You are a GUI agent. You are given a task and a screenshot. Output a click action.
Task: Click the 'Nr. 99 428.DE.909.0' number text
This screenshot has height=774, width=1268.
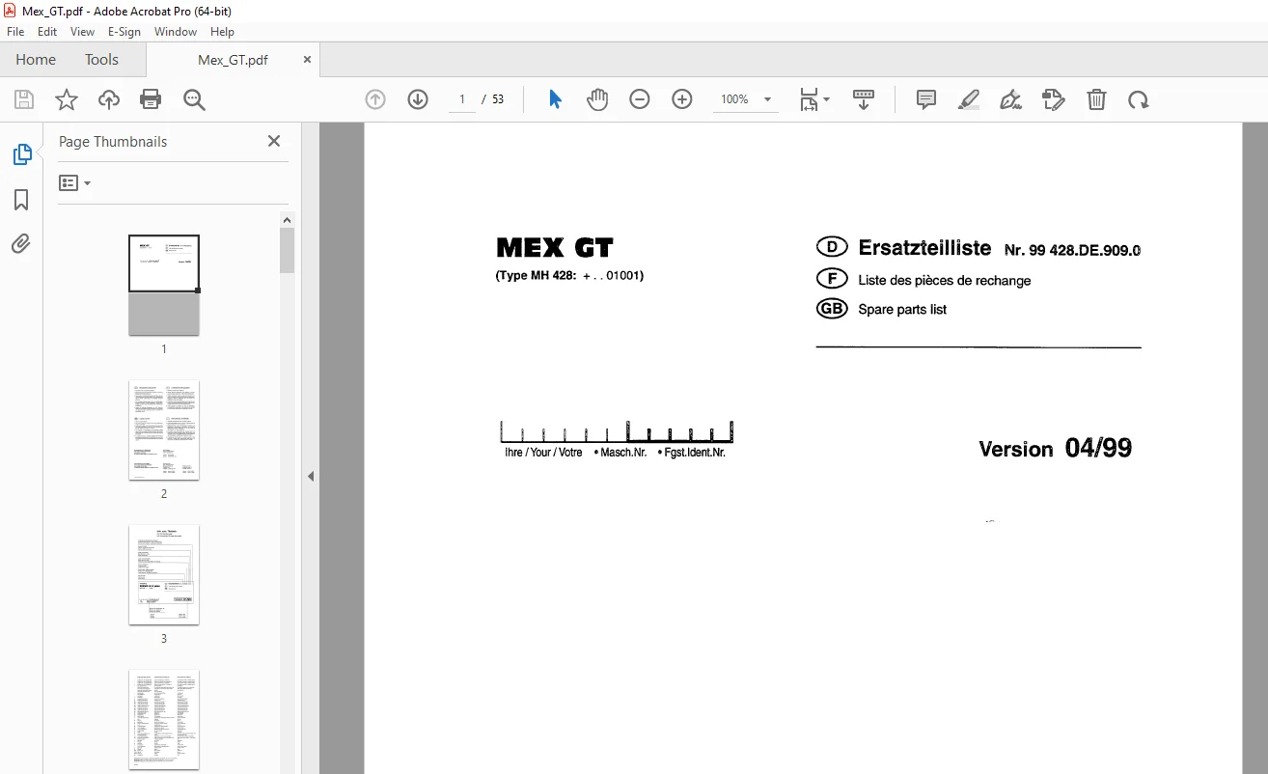[x=1072, y=250]
